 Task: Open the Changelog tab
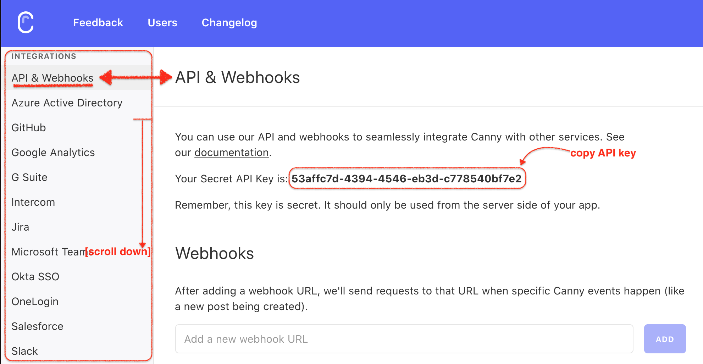click(229, 23)
